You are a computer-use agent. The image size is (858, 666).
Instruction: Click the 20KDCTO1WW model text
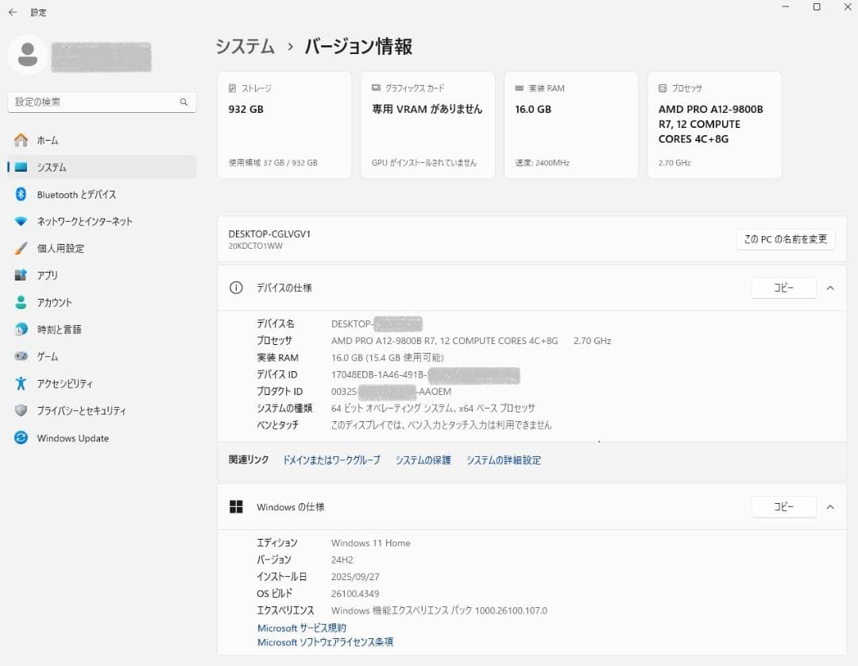256,246
